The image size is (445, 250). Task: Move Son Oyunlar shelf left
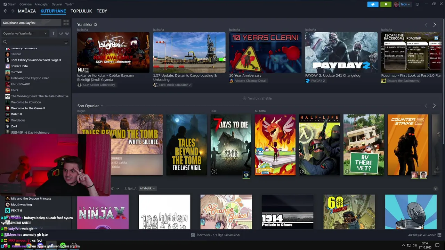[426, 106]
